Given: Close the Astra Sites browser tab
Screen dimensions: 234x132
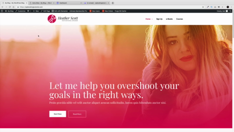Looking at the screenshot, I should (x=54, y=3).
